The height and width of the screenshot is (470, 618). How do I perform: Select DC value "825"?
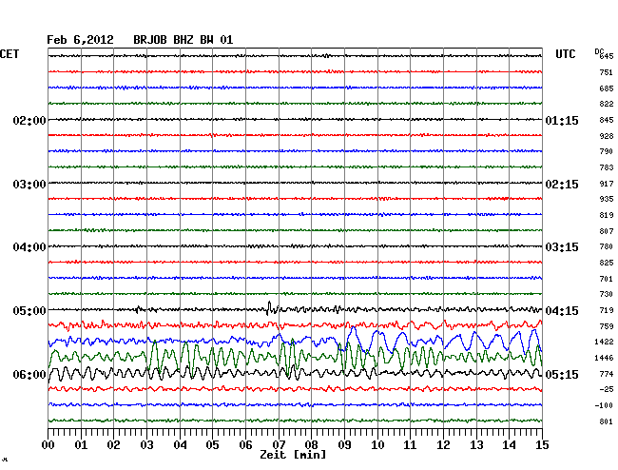pos(607,263)
